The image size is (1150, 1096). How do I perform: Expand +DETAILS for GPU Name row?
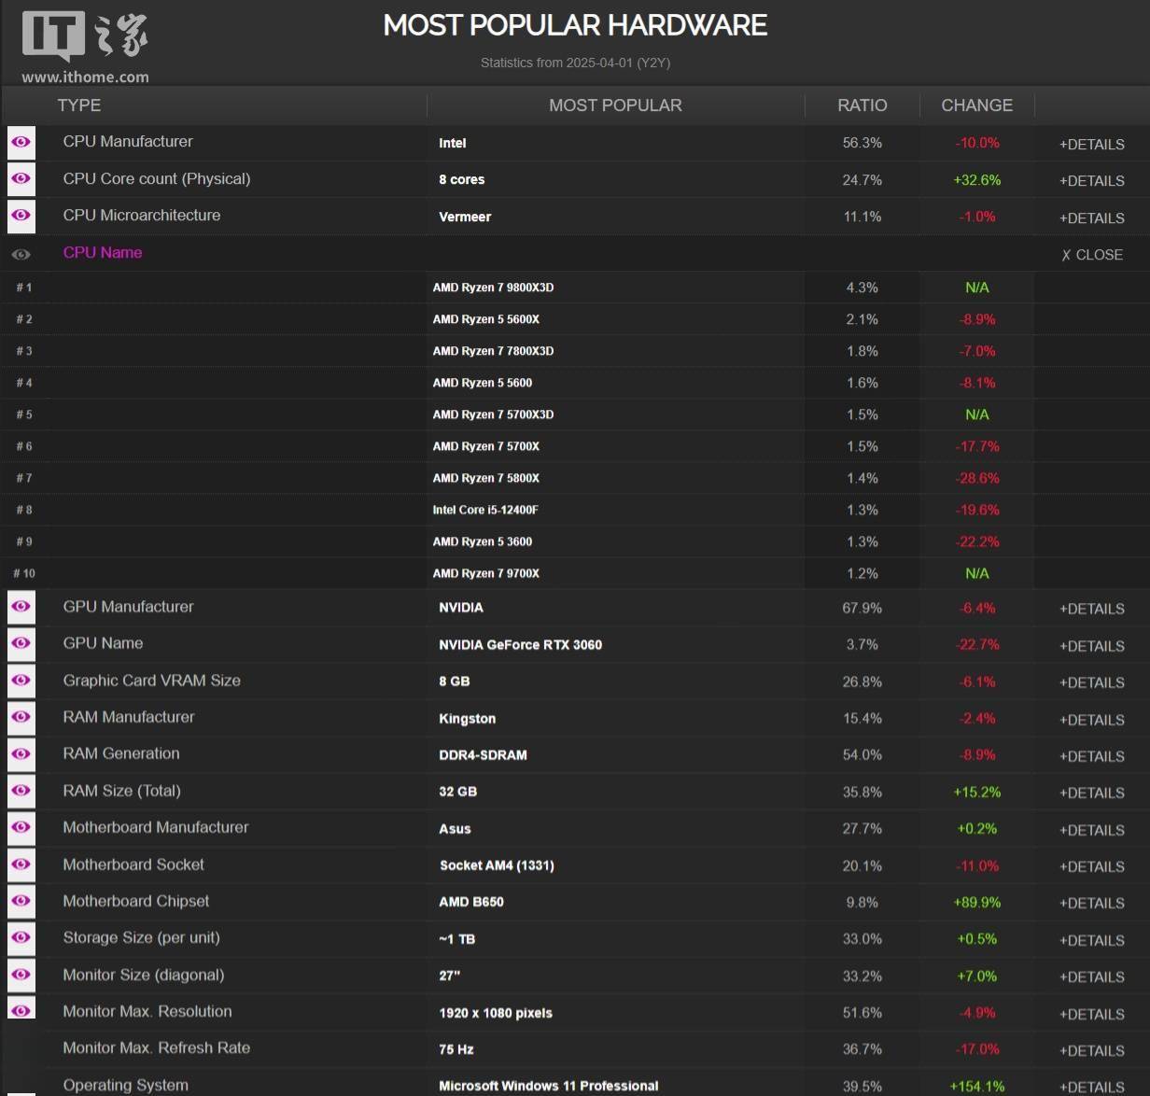pos(1091,646)
